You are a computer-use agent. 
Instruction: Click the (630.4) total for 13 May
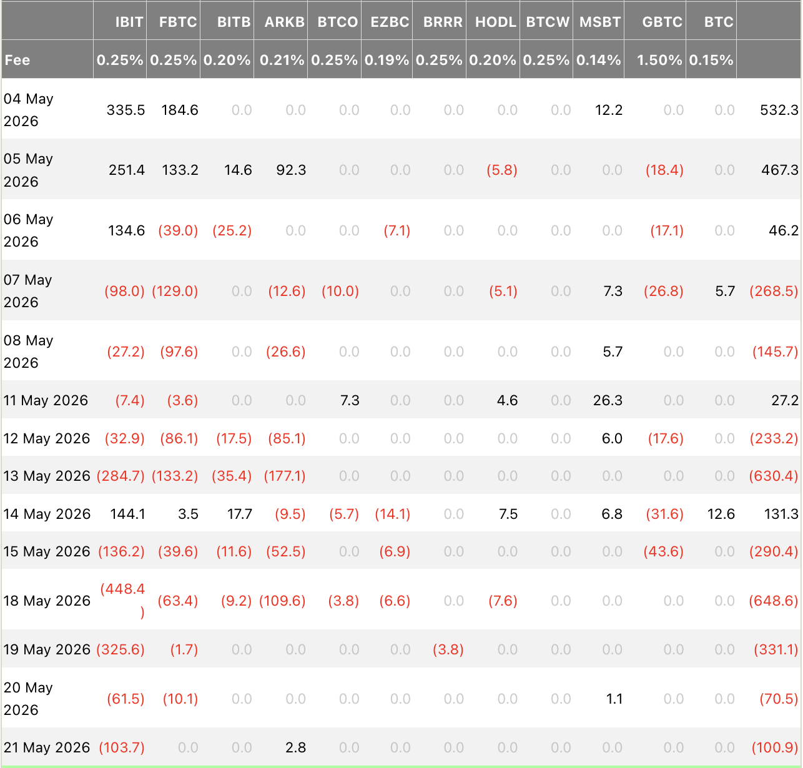[774, 476]
